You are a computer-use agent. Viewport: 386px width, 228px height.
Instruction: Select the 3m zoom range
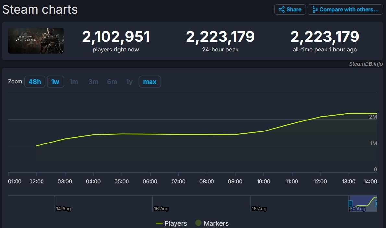(93, 82)
